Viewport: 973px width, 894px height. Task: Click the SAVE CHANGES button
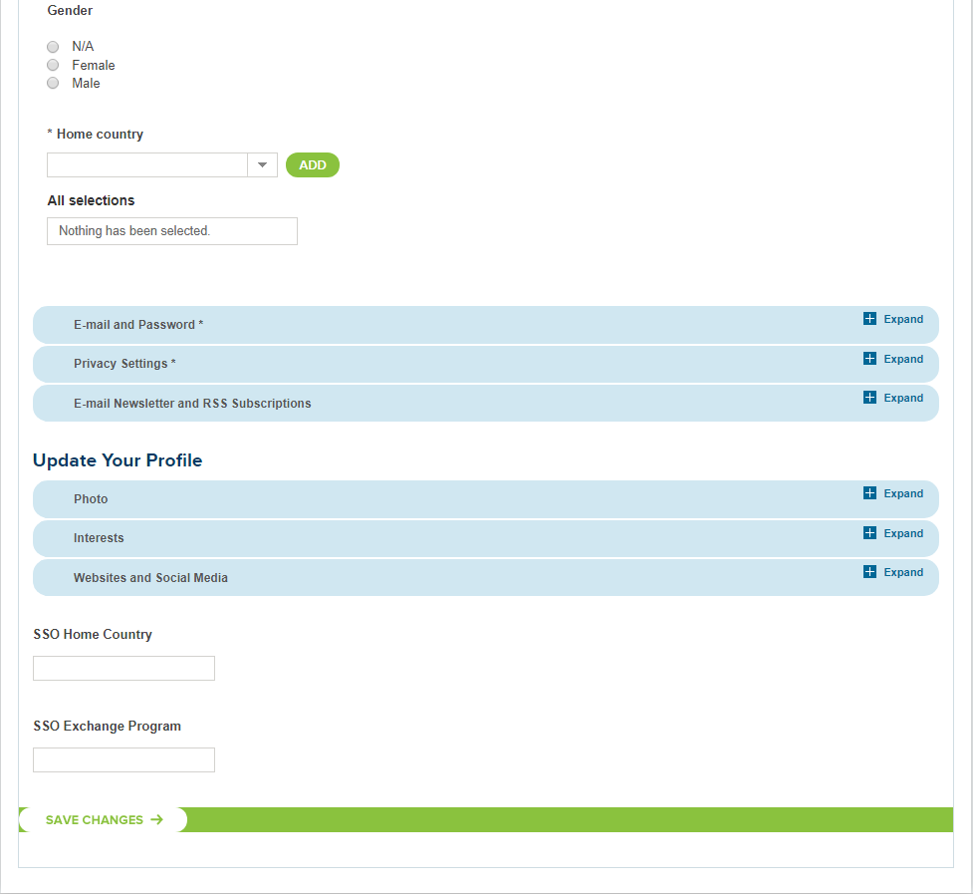pyautogui.click(x=103, y=819)
